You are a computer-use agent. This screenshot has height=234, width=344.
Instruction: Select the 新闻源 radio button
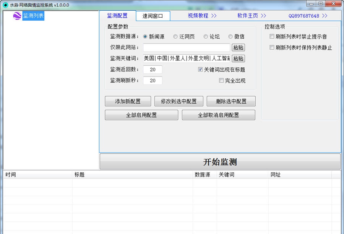click(145, 37)
